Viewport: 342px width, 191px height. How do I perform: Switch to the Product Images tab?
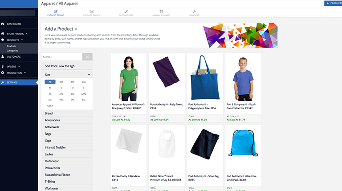(x=91, y=12)
